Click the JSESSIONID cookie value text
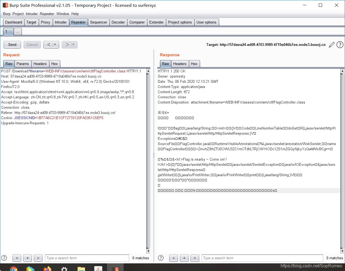The image size is (345, 271). tap(70, 118)
